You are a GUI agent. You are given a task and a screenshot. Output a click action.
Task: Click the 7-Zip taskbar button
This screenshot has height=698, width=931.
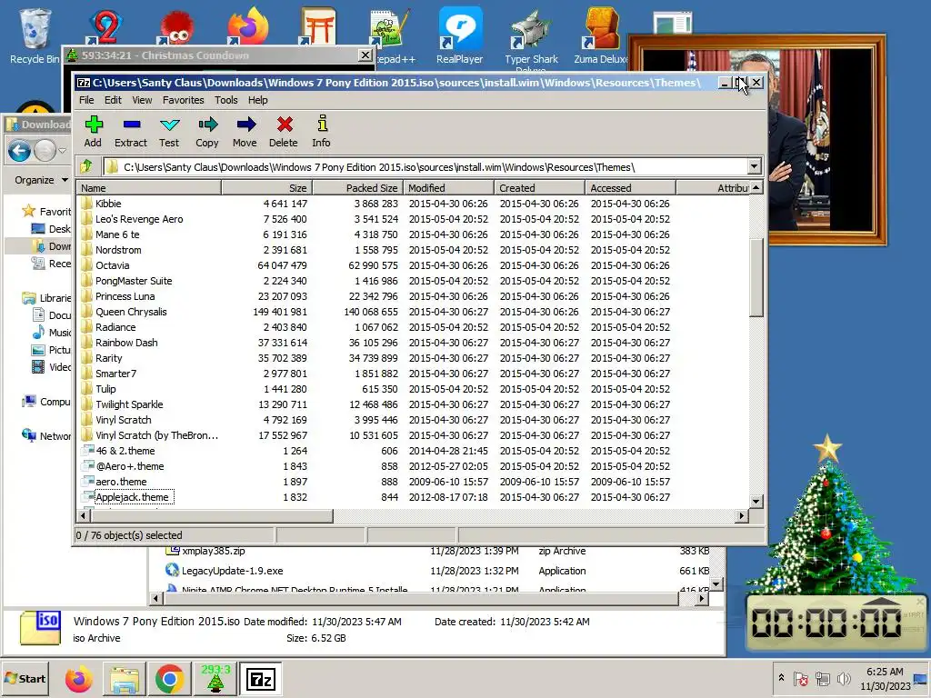tap(261, 679)
